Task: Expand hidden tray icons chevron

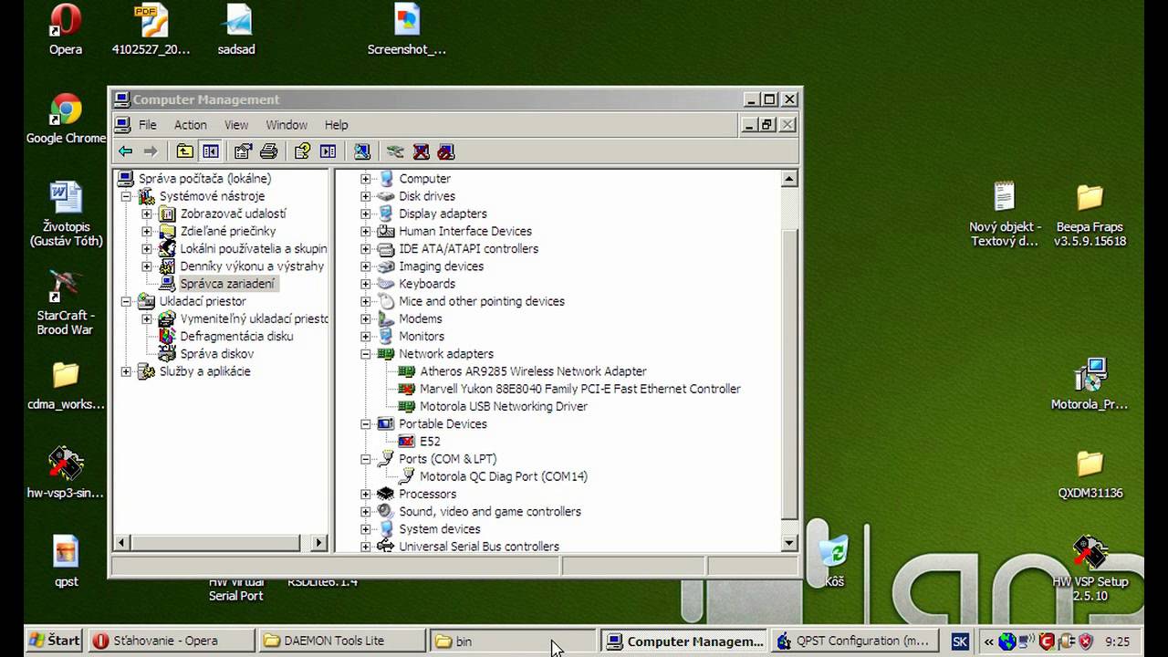Action: click(988, 641)
